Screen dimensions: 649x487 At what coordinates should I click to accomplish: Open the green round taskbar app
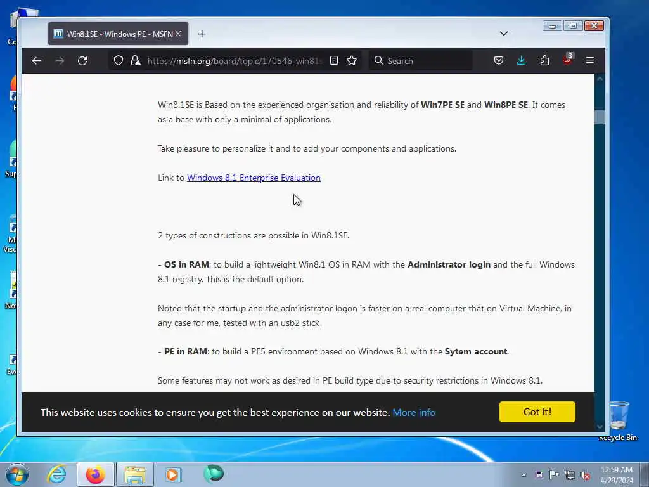(214, 474)
